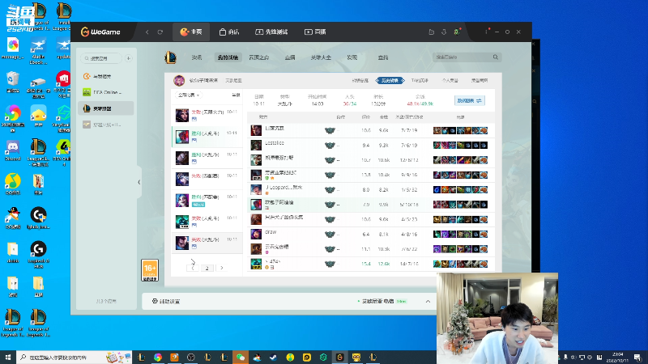Select the highlighted 胜利 match in the list

point(207,137)
